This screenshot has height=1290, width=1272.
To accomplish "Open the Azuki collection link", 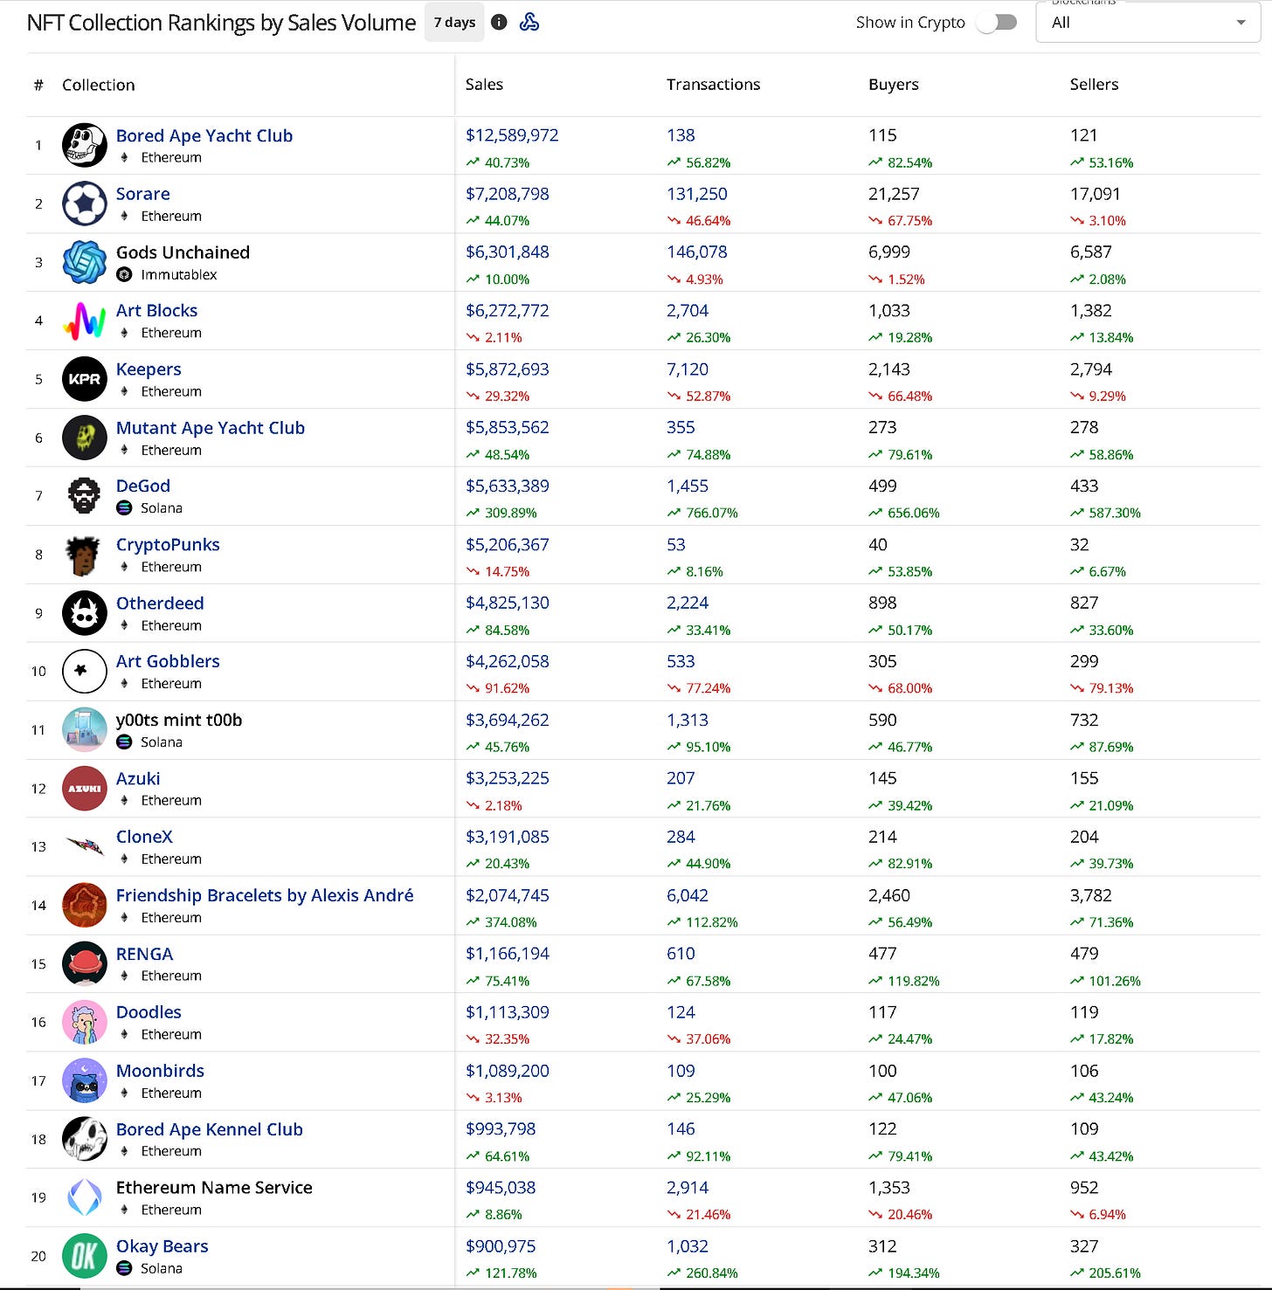I will pos(138,778).
